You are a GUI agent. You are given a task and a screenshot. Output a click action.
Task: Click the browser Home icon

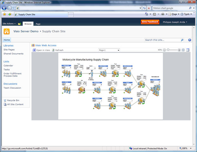pyautogui.click(x=146, y=14)
